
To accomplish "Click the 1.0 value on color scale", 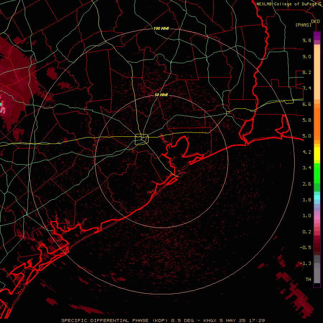I will pyautogui.click(x=307, y=216).
